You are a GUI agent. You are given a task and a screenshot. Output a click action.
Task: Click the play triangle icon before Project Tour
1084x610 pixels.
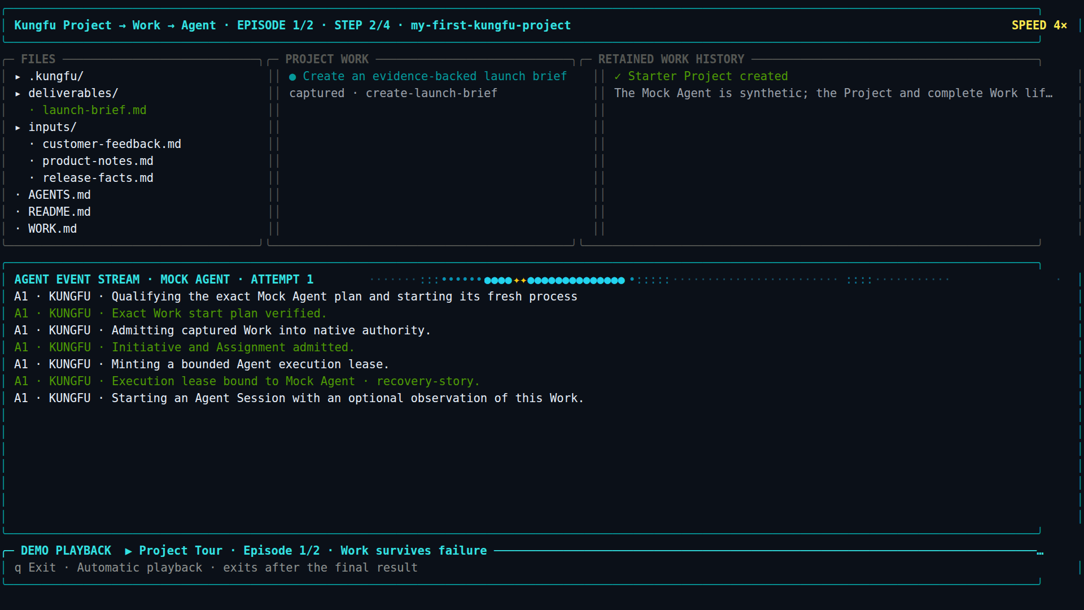tap(128, 551)
